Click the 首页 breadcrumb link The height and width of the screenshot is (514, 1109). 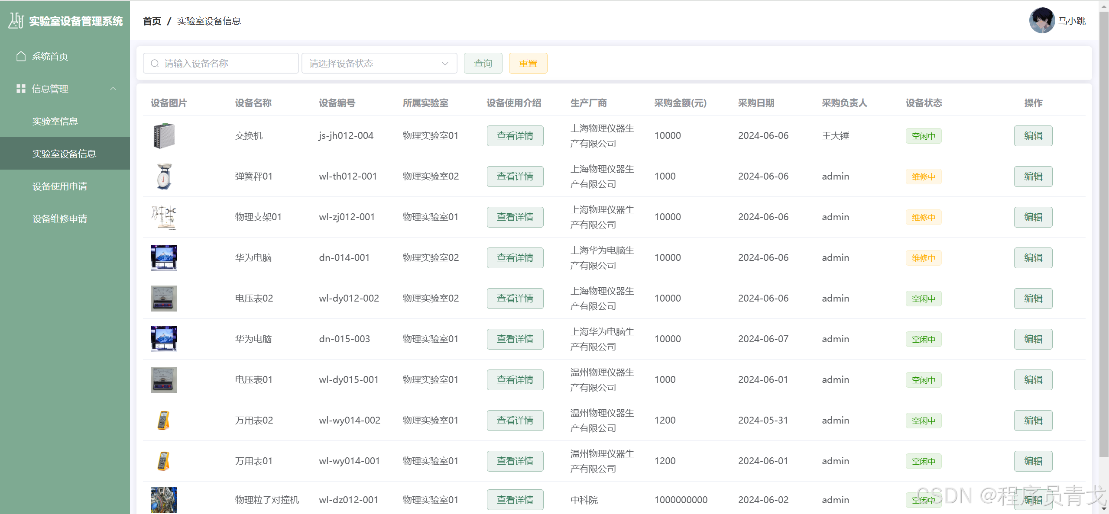pyautogui.click(x=152, y=21)
